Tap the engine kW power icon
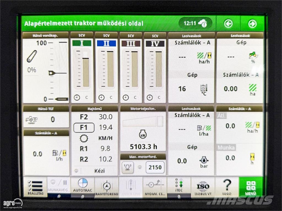The width and height of the screenshot is (282, 211). [x=143, y=134]
